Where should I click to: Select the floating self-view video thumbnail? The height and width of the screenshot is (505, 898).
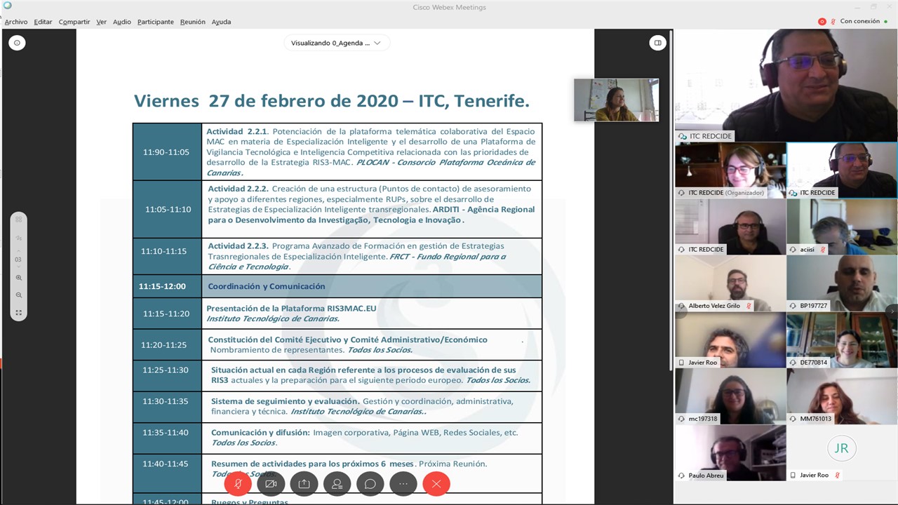pos(616,100)
